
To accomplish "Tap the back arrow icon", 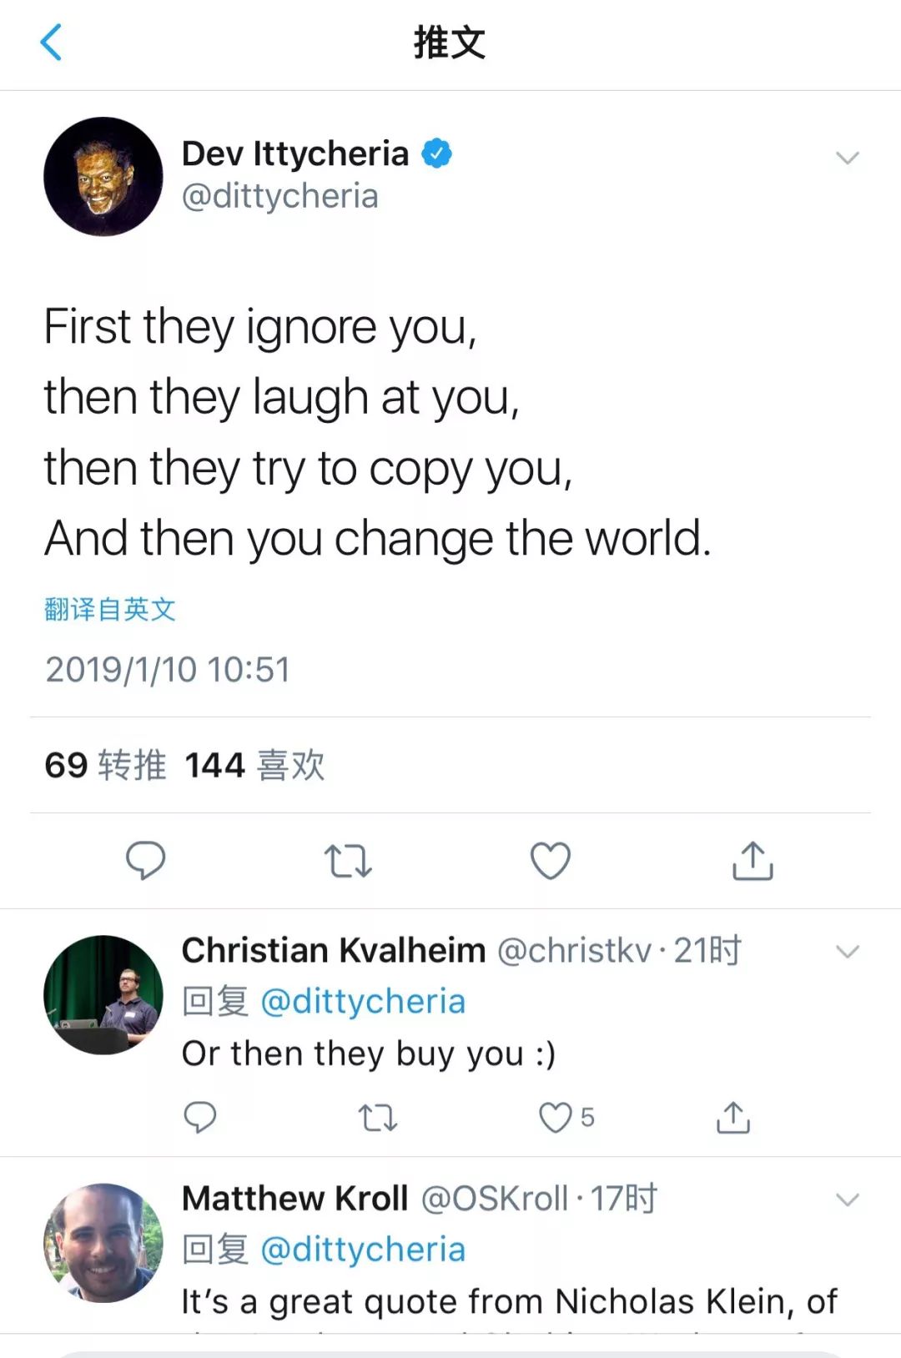I will point(52,43).
